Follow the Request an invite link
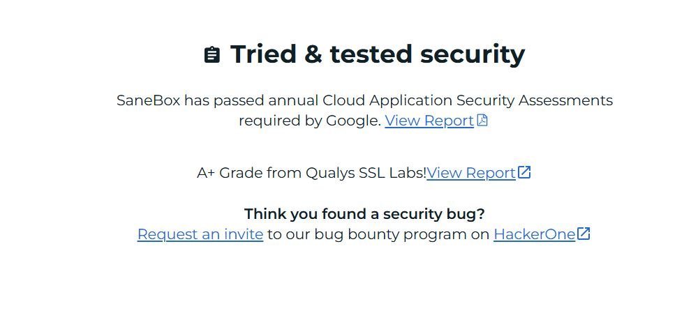 pos(200,234)
